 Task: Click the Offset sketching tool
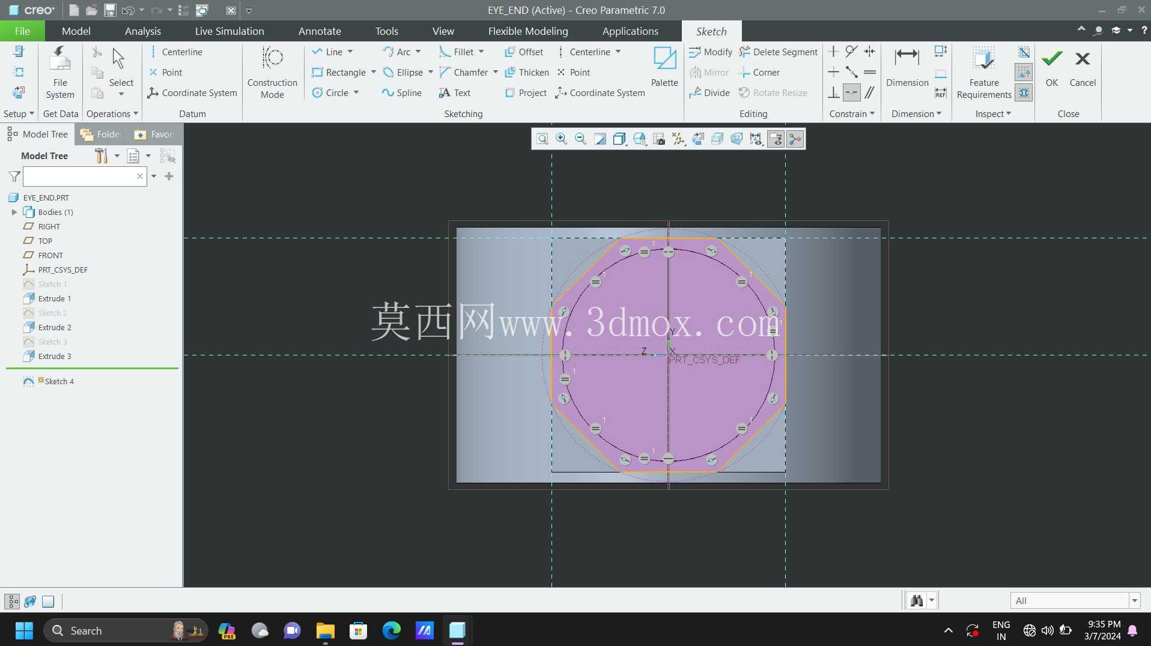pos(524,52)
